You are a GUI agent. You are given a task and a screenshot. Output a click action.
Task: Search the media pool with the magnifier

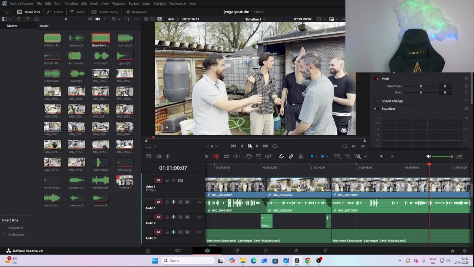[x=114, y=19]
